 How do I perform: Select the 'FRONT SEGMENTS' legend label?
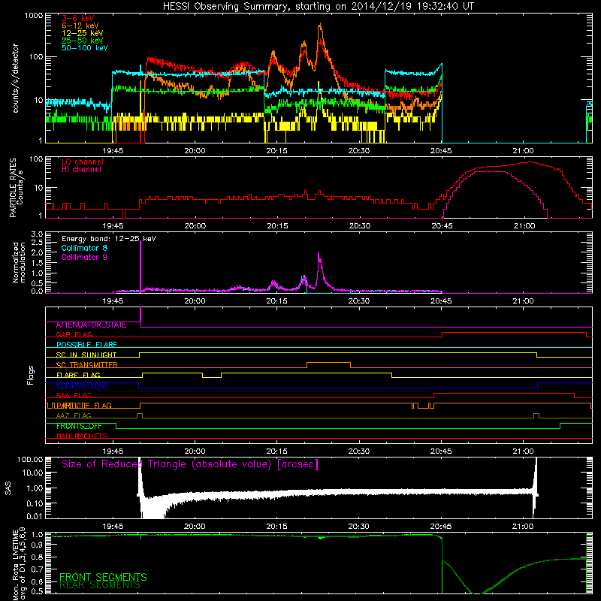(x=103, y=577)
